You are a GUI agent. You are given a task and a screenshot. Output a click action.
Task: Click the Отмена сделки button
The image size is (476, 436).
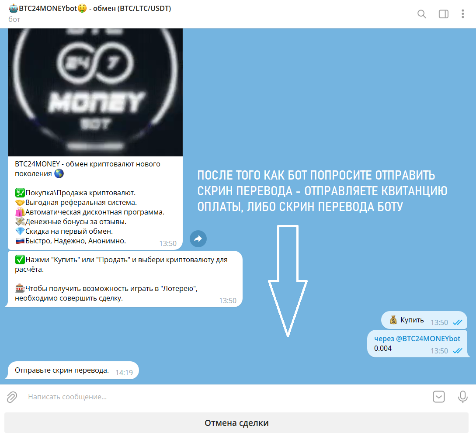236,422
